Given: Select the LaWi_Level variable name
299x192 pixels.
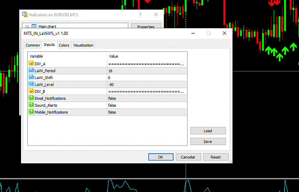Looking at the screenshot, I should pyautogui.click(x=44, y=85).
